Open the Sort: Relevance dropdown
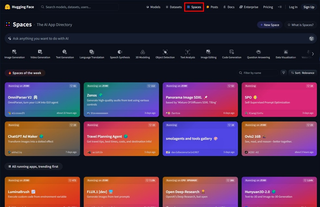The image size is (320, 207). coord(302,73)
